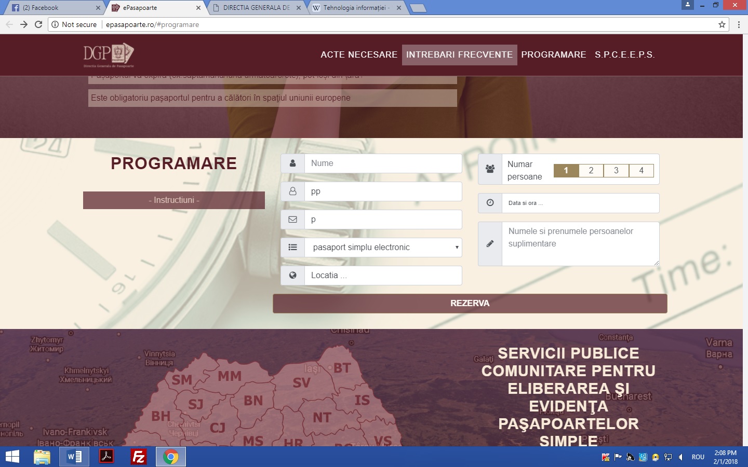Select 3 persons in Numar persoane
The image size is (748, 467).
point(616,171)
